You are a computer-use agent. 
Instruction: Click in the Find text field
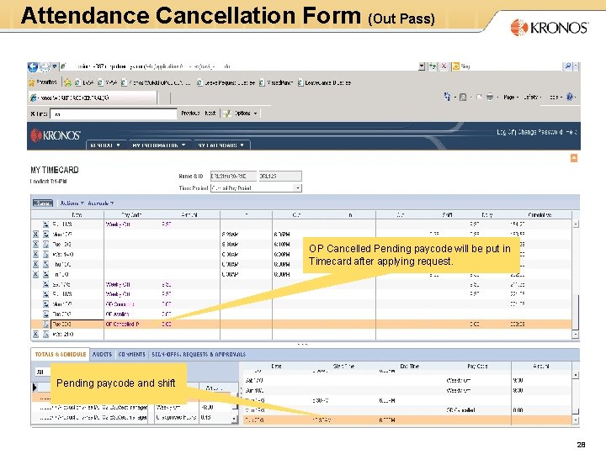point(114,113)
